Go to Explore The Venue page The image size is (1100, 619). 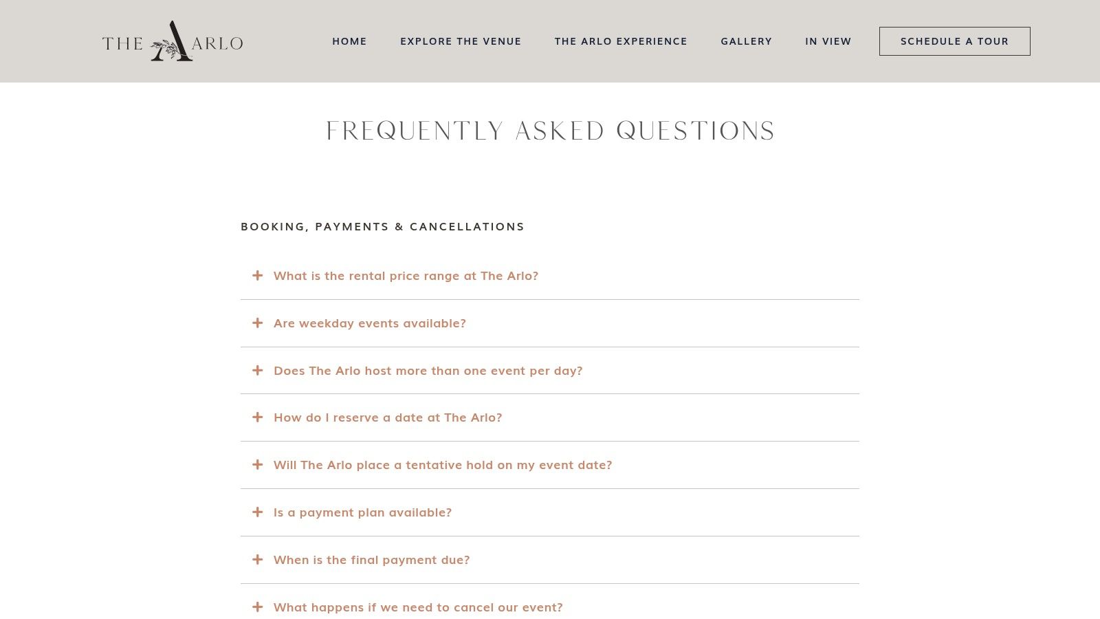point(461,41)
